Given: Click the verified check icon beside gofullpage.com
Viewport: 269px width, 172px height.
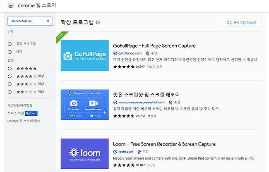Looking at the screenshot, I should point(115,53).
